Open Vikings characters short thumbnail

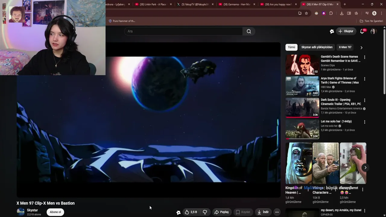(x=326, y=163)
